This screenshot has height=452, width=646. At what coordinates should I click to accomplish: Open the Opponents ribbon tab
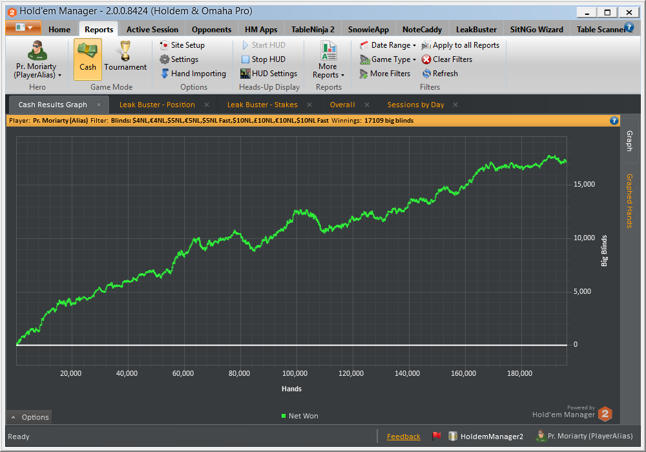pyautogui.click(x=211, y=30)
